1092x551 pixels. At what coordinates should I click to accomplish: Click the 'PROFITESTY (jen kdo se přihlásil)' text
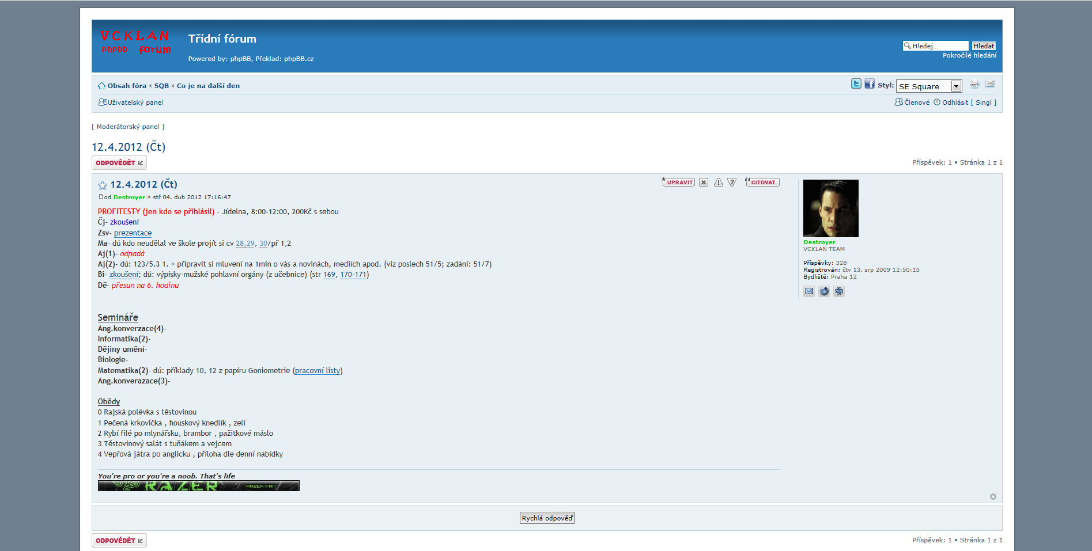tap(156, 212)
